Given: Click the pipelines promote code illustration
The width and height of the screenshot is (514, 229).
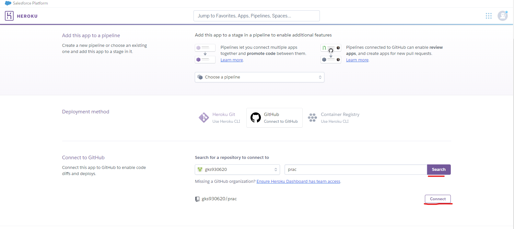Looking at the screenshot, I should coord(205,54).
